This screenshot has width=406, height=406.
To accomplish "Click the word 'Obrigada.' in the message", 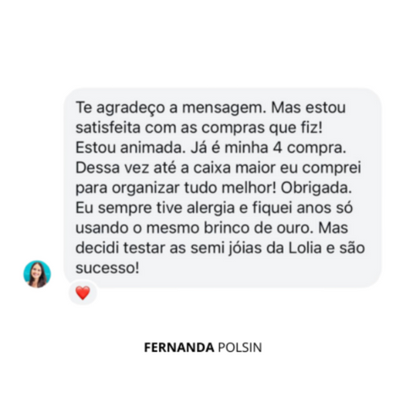I will pyautogui.click(x=316, y=189).
